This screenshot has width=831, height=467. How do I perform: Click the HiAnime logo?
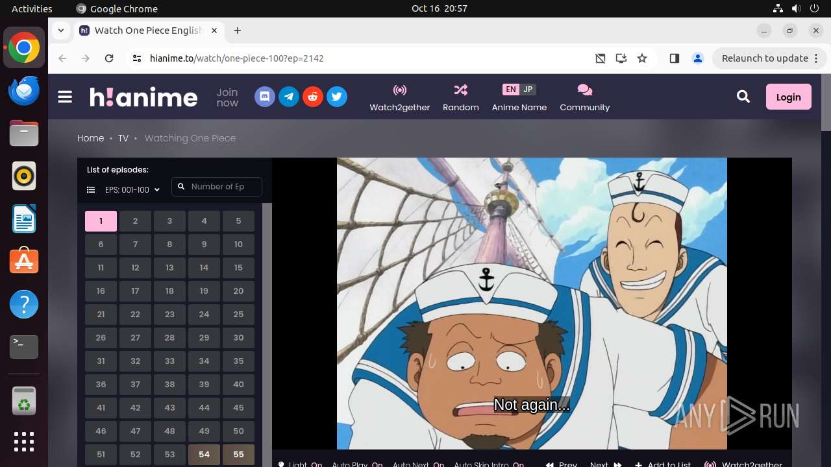143,97
